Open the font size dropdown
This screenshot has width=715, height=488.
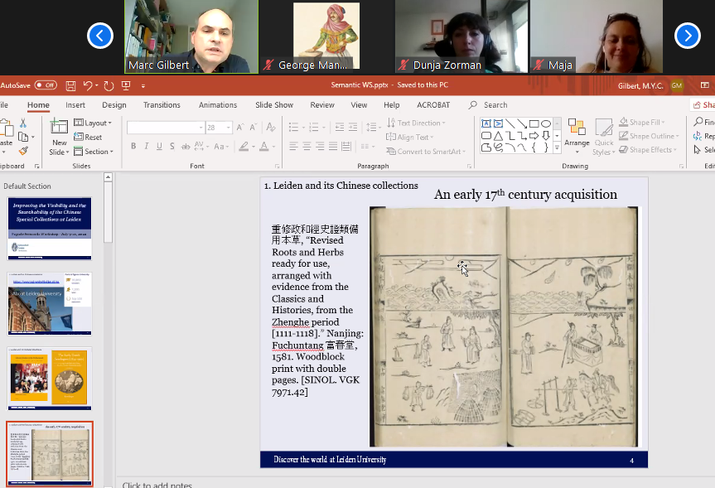pyautogui.click(x=229, y=128)
